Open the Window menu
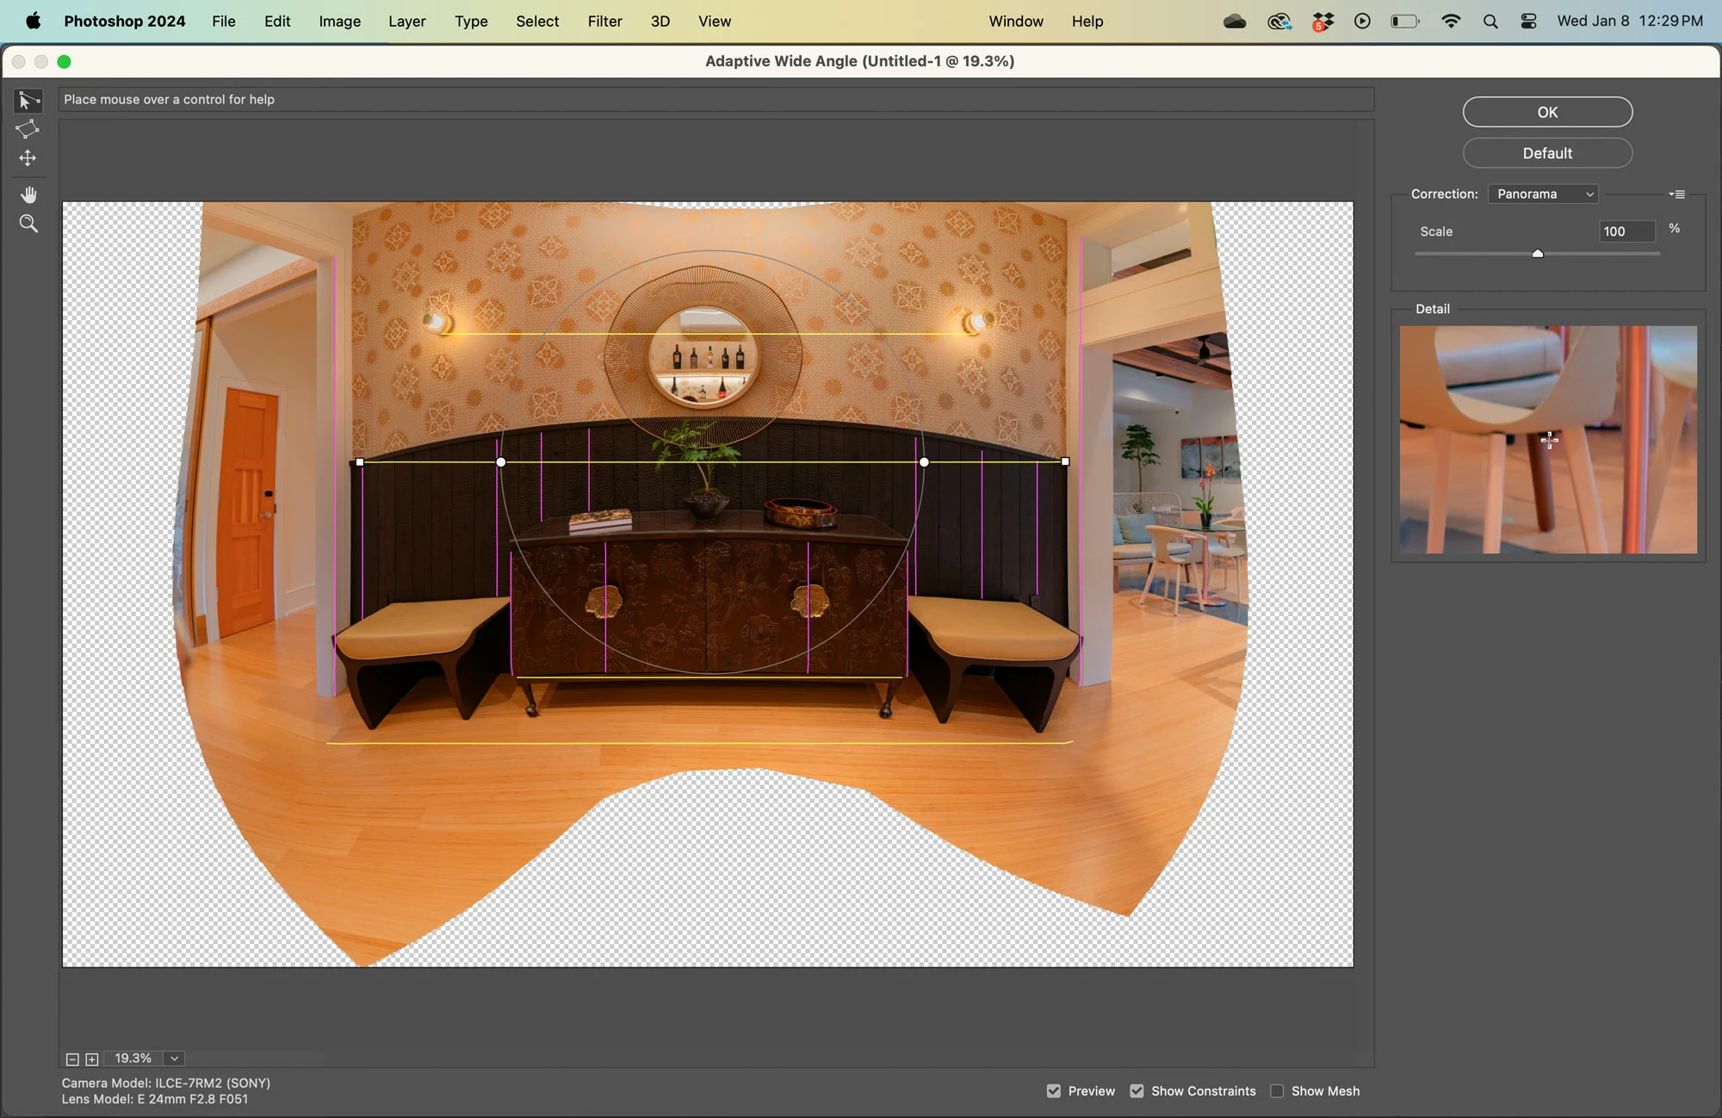Screen dimensions: 1722x1118 pyautogui.click(x=1015, y=22)
